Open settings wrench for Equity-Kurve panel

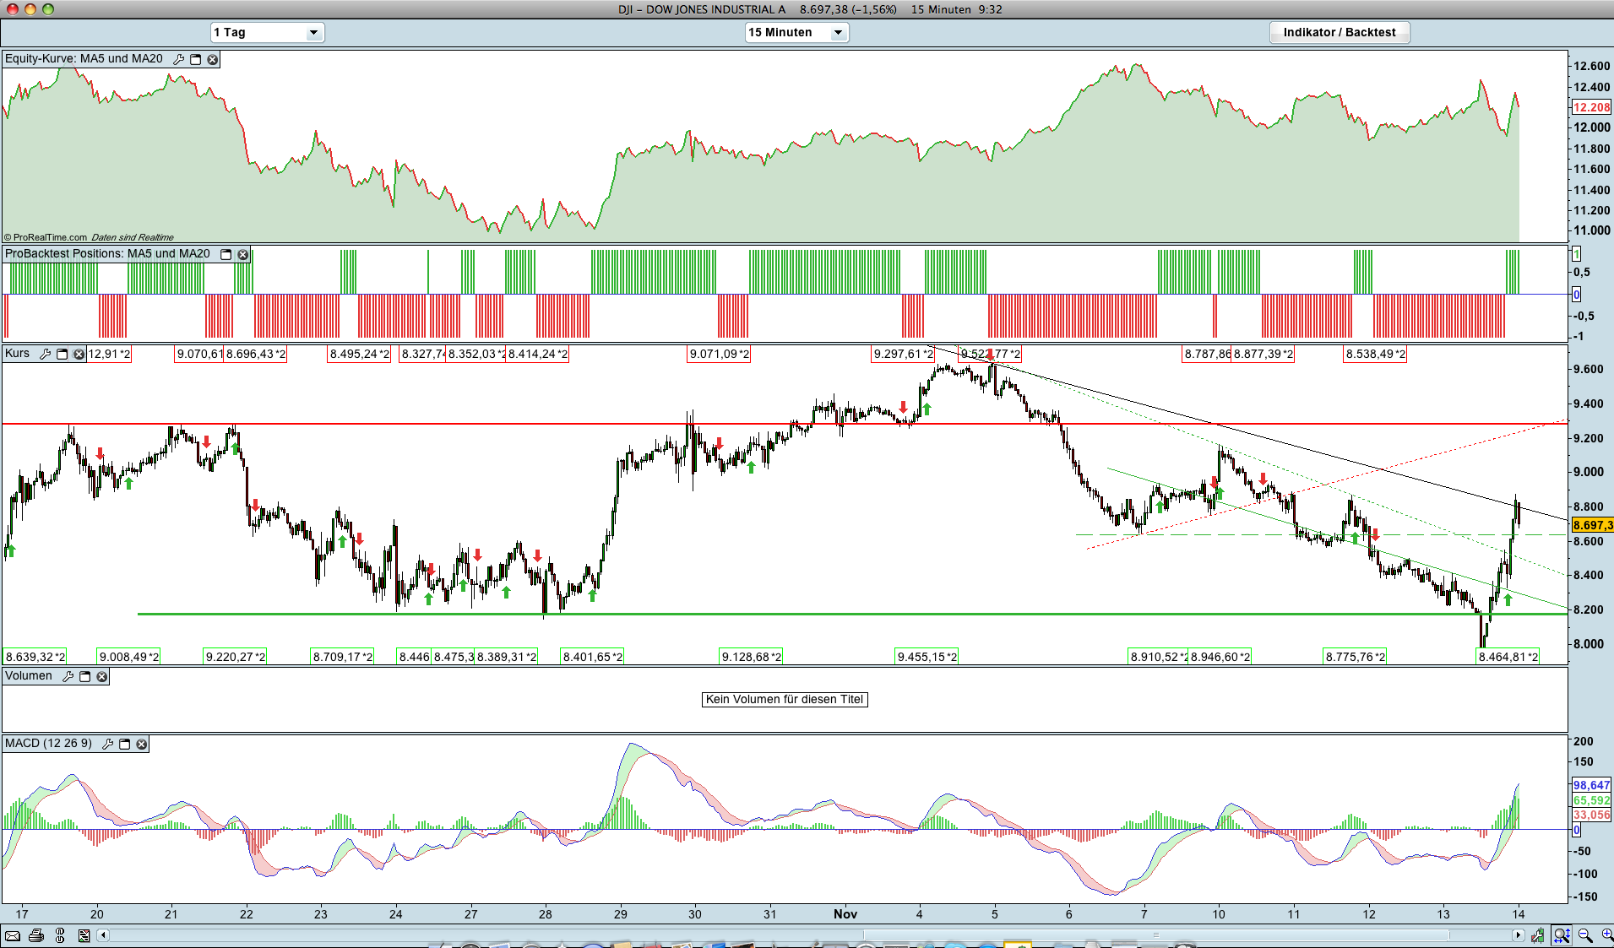178,59
